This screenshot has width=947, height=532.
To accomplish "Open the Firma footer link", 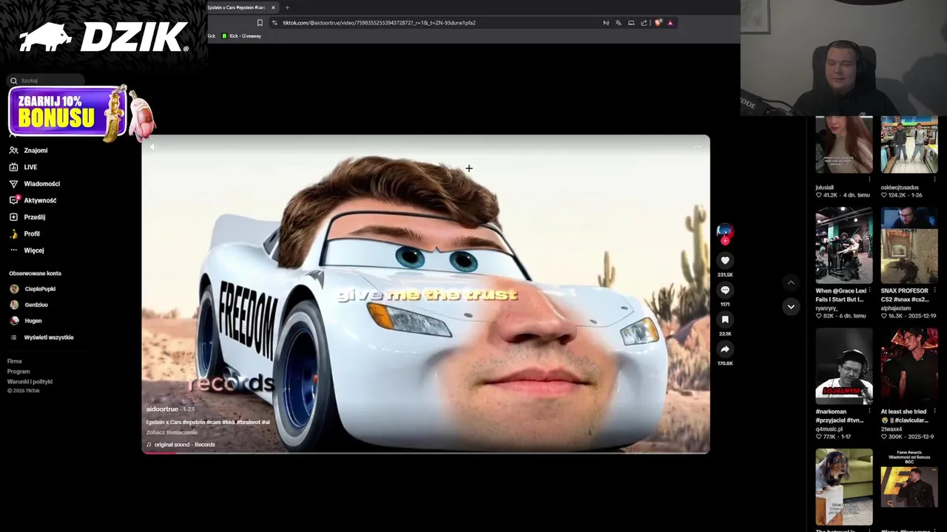I will [15, 361].
